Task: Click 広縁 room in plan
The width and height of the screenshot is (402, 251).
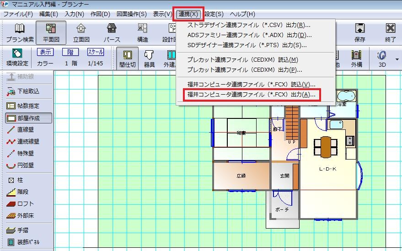Action: tap(241, 176)
